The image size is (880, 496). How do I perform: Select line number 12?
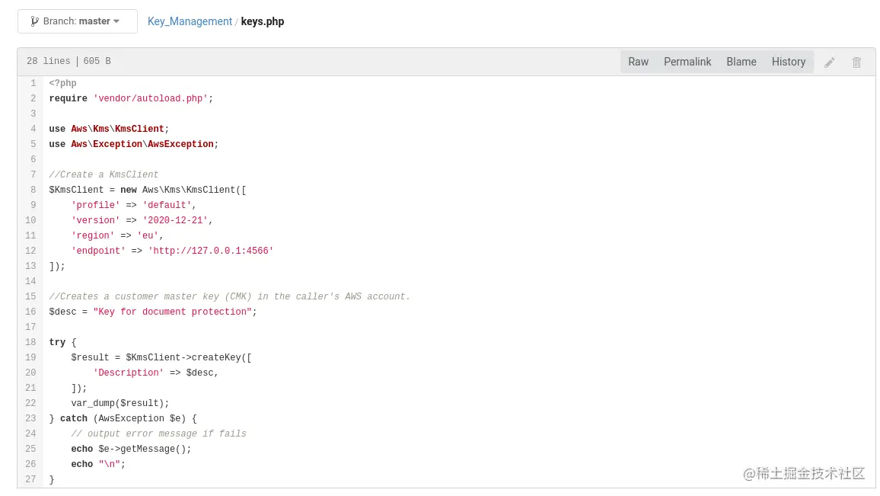pos(30,251)
